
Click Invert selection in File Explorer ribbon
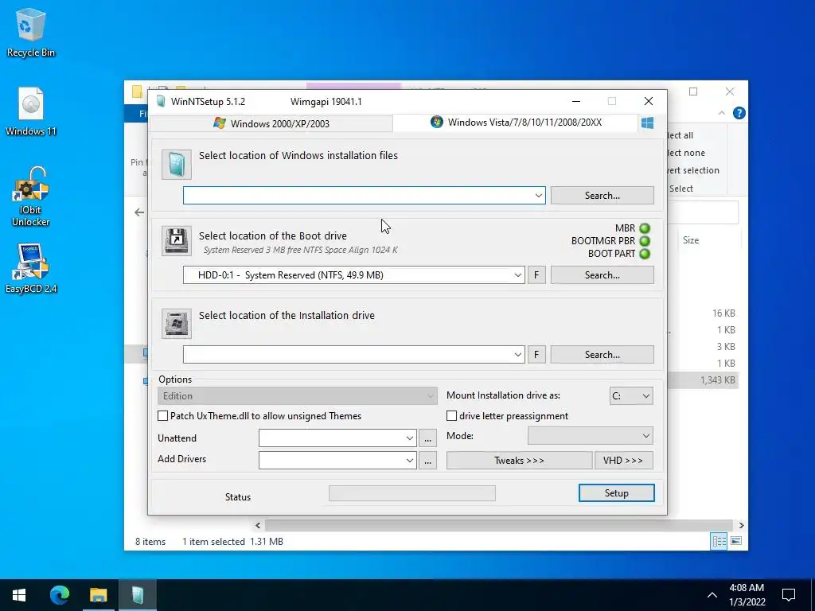click(x=694, y=170)
